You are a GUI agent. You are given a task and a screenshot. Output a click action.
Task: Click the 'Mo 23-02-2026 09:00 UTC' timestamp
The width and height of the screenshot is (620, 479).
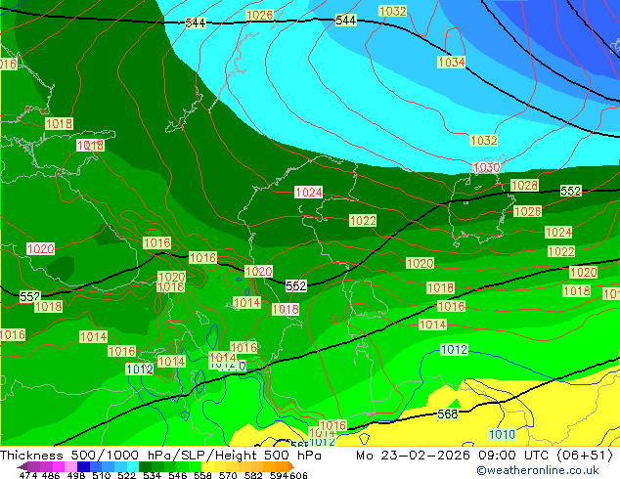coord(454,456)
